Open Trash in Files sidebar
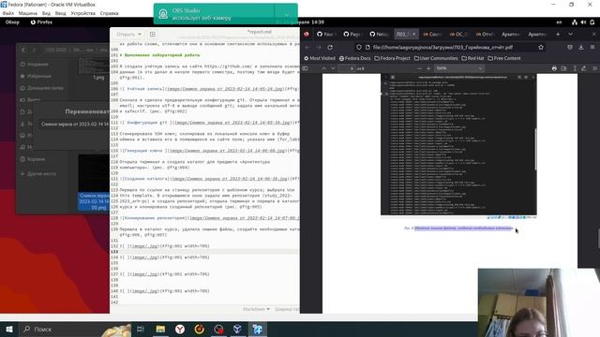Image resolution: width=600 pixels, height=337 pixels. click(32, 159)
